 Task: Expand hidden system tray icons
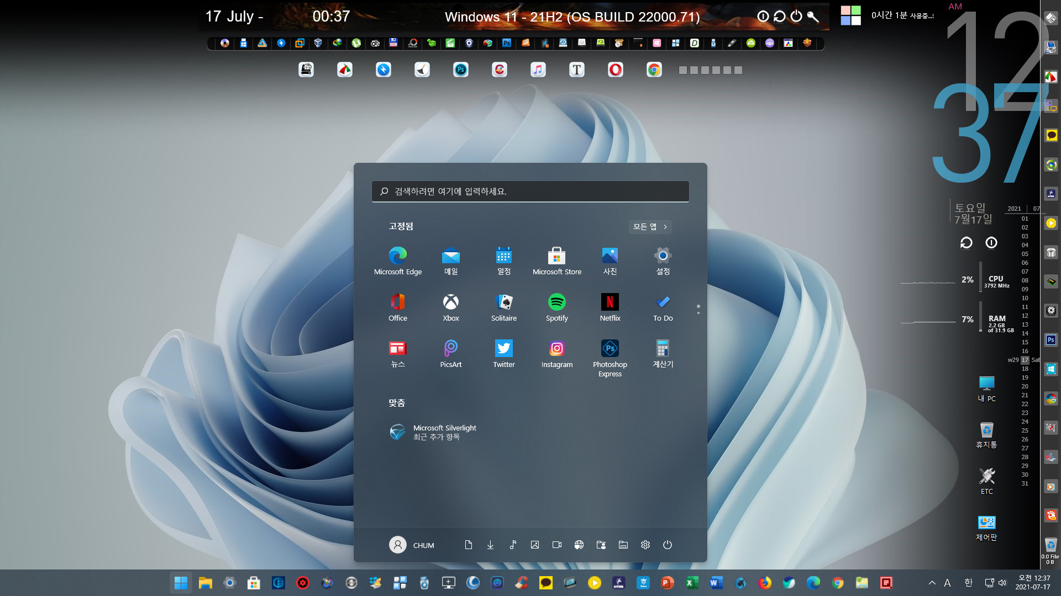tap(932, 583)
